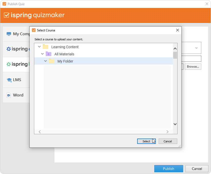Viewport: 211px width, 174px height.
Task: Click the Word document icon
Action: point(9,95)
